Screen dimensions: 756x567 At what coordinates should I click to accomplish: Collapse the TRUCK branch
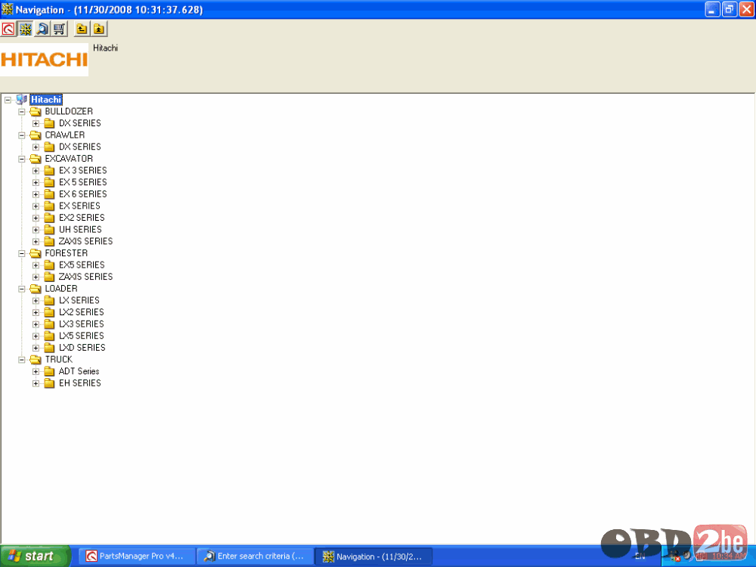tap(22, 360)
